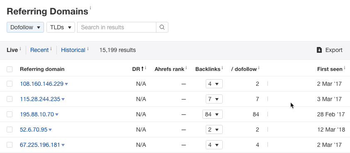Open the Dofollow filter dropdown
Image resolution: width=350 pixels, height=153 pixels.
(x=25, y=27)
